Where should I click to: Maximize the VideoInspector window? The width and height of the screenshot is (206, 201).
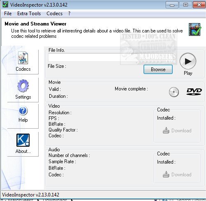[185, 5]
